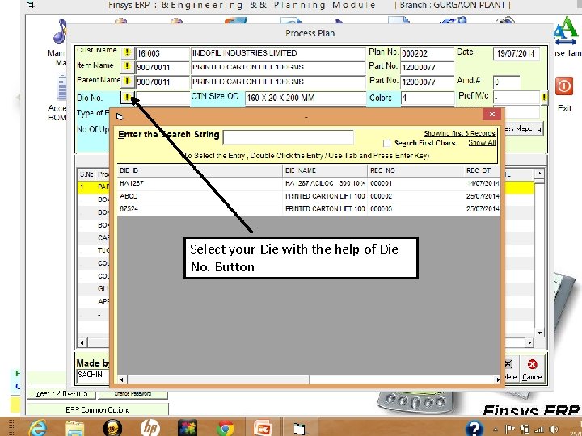582x436 pixels.
Task: Click the Process Plan grid scroll-down arrow
Action: pos(539,333)
